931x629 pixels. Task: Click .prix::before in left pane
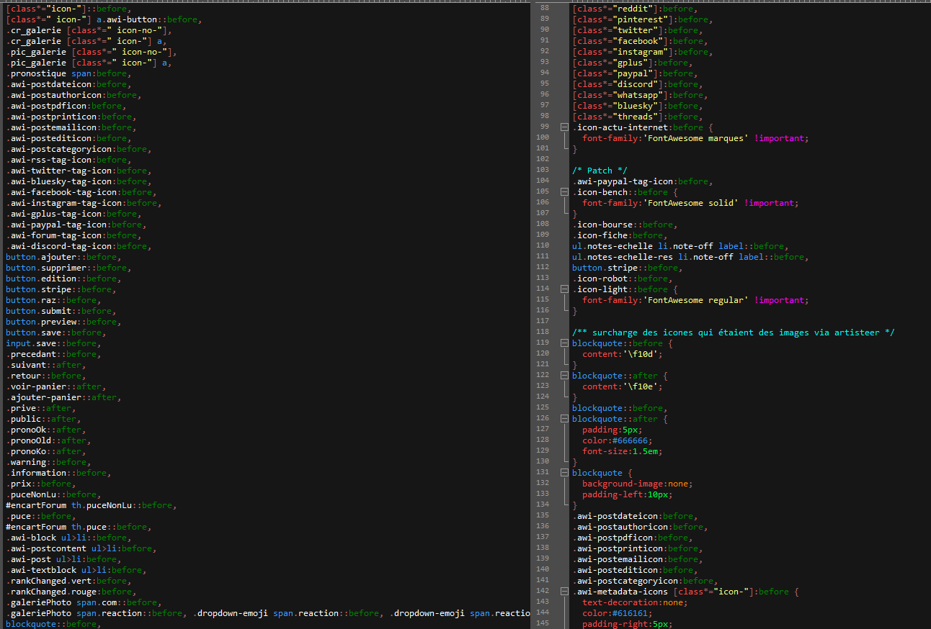point(41,484)
